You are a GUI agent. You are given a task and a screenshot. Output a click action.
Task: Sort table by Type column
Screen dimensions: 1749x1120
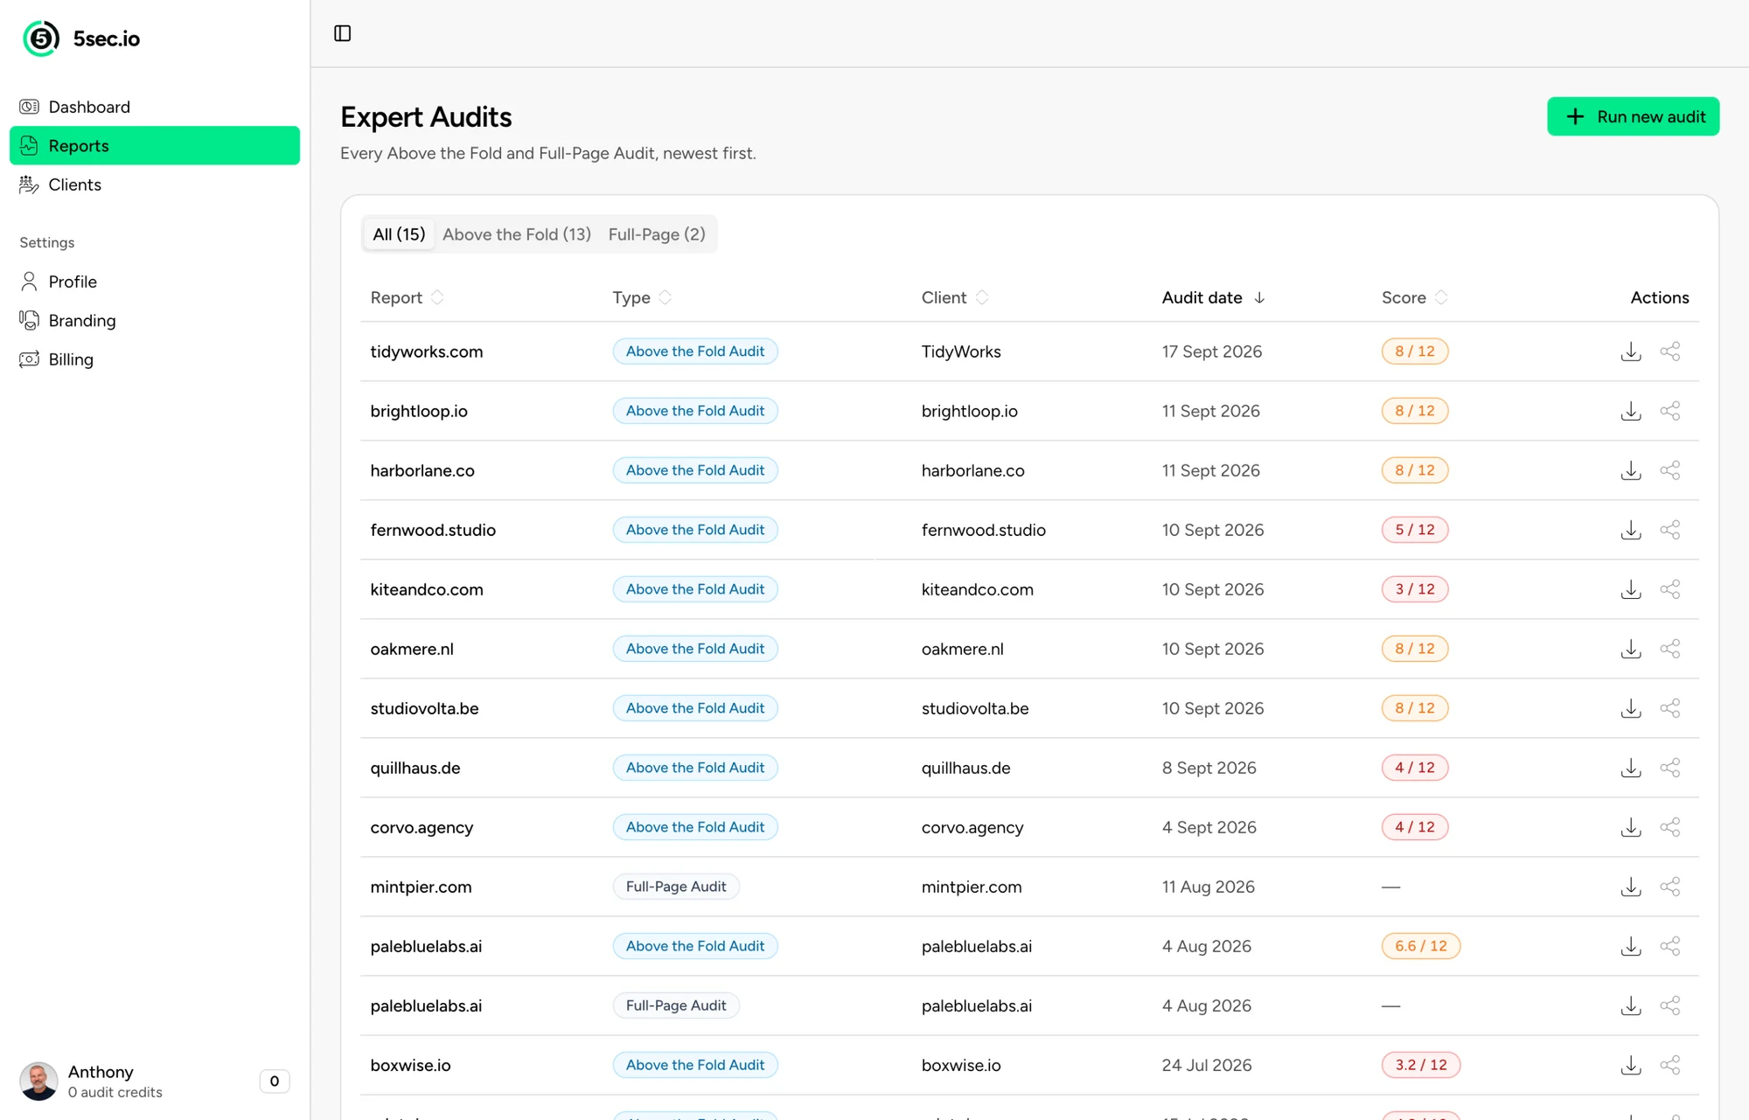[642, 297]
